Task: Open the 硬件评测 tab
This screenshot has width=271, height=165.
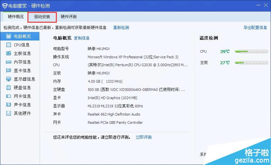Action: tap(68, 17)
